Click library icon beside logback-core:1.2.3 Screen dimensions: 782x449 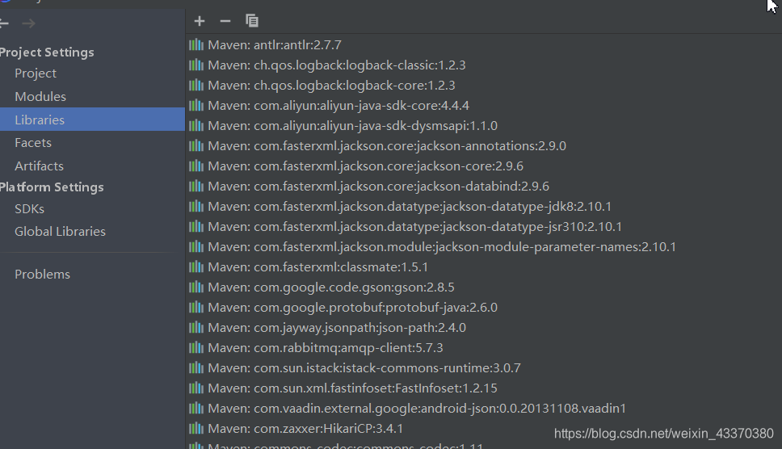coord(196,86)
